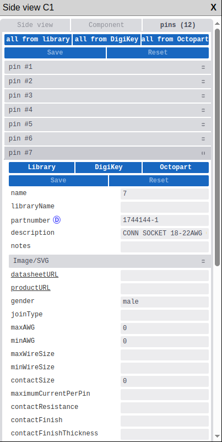
Task: Collapse the pin #7 section
Action: (x=107, y=153)
